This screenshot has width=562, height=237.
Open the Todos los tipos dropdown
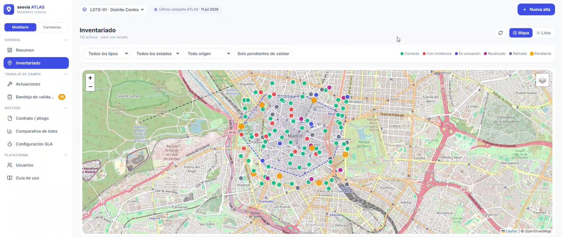(x=106, y=54)
